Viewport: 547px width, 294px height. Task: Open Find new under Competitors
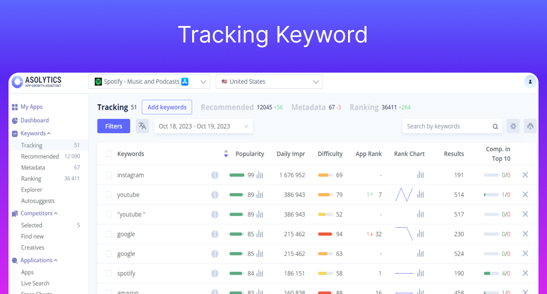click(x=32, y=236)
